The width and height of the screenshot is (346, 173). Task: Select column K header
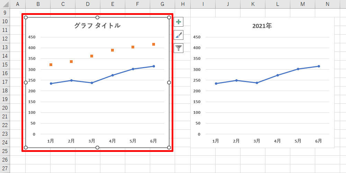click(x=253, y=4)
